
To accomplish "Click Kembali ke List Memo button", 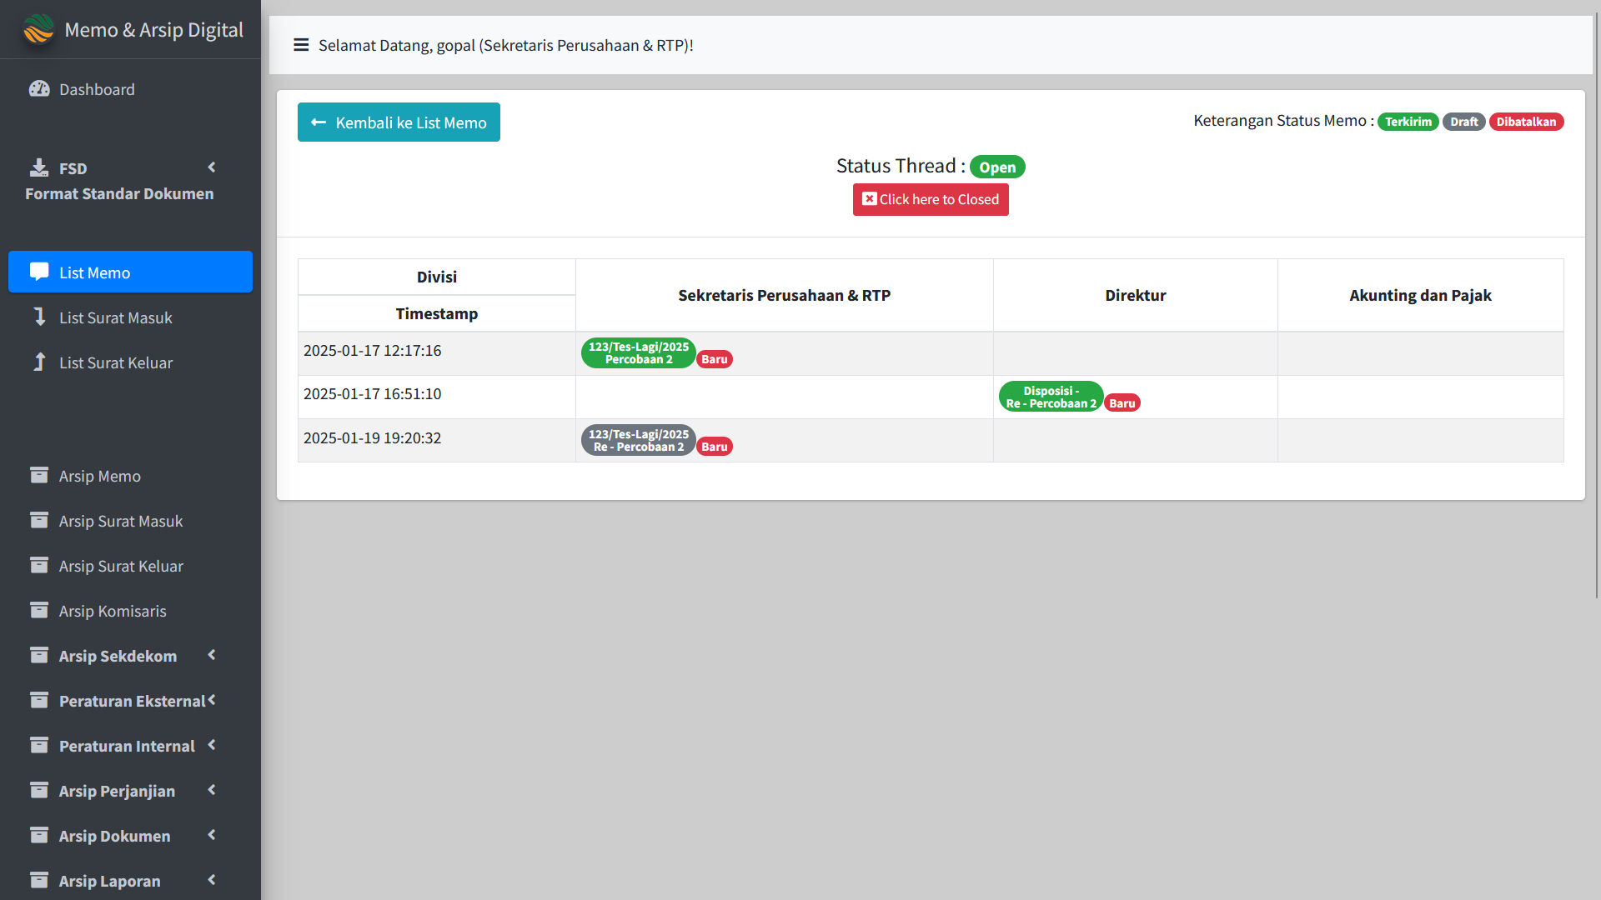I will pos(399,122).
